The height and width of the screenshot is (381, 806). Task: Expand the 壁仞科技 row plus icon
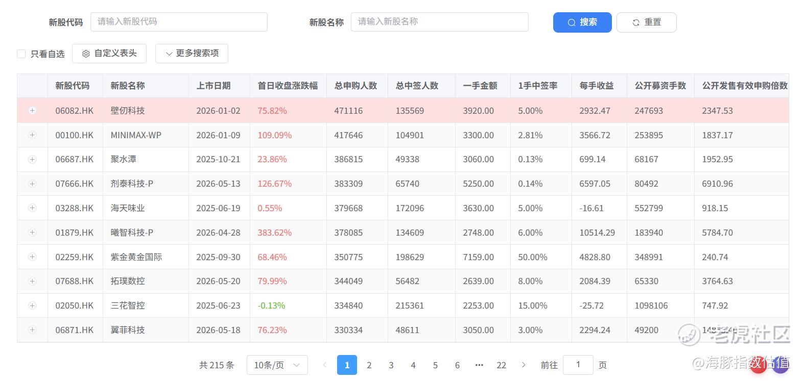[x=32, y=110]
